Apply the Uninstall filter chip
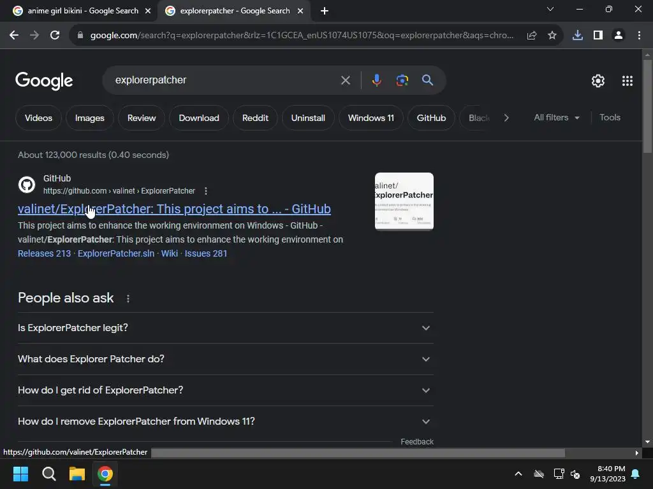This screenshot has height=489, width=653. pyautogui.click(x=308, y=118)
